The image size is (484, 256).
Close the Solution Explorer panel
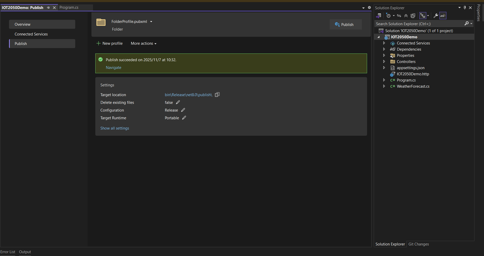470,8
